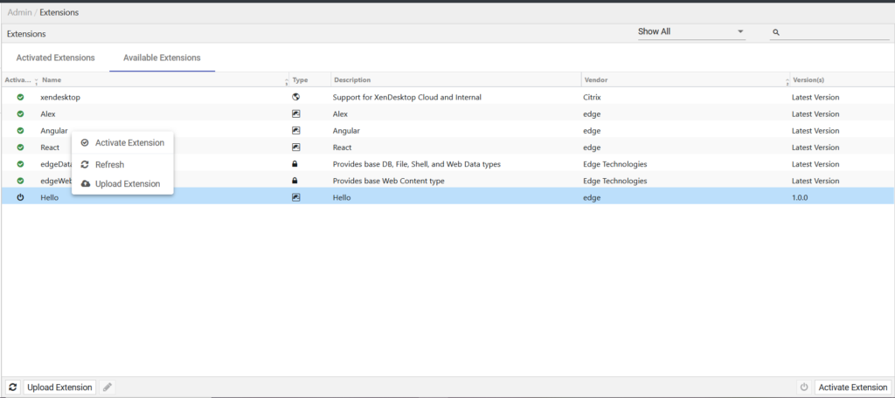
Task: Go to Admin in the breadcrumb
Action: tap(19, 12)
